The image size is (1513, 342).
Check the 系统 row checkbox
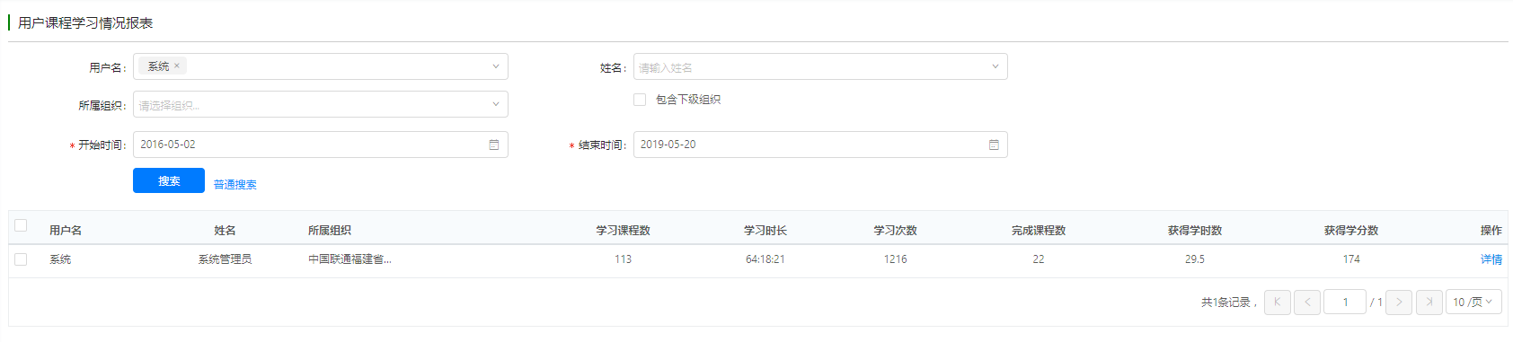pos(21,259)
